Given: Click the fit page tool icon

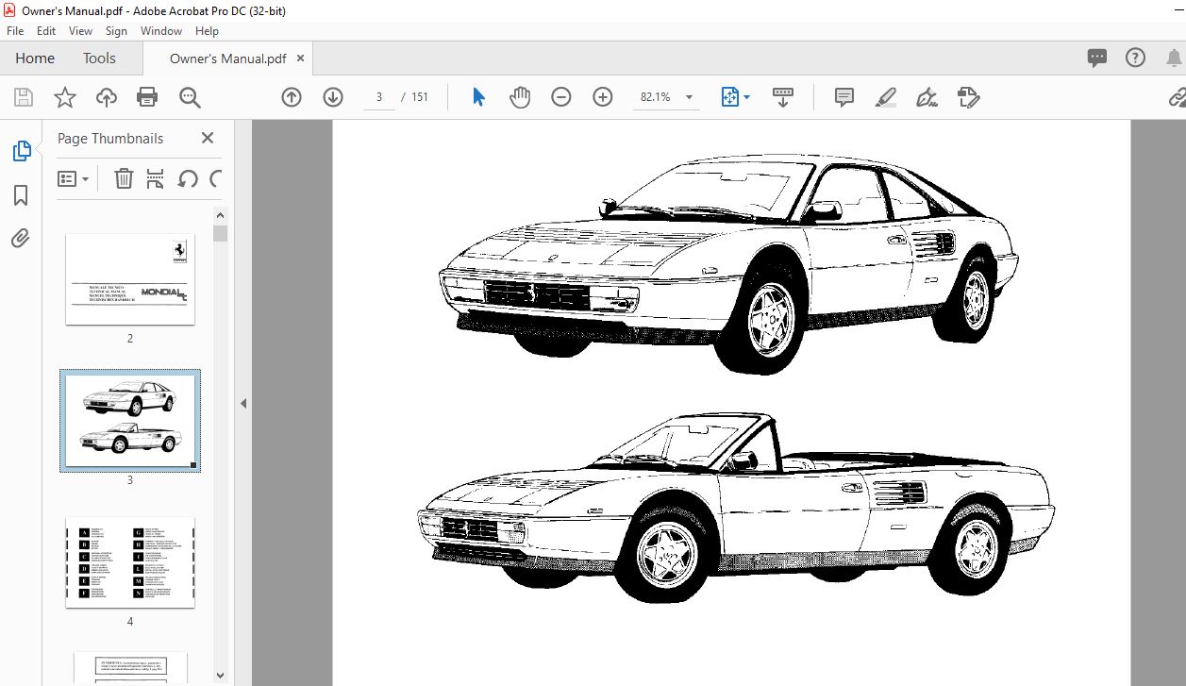Looking at the screenshot, I should [x=730, y=97].
